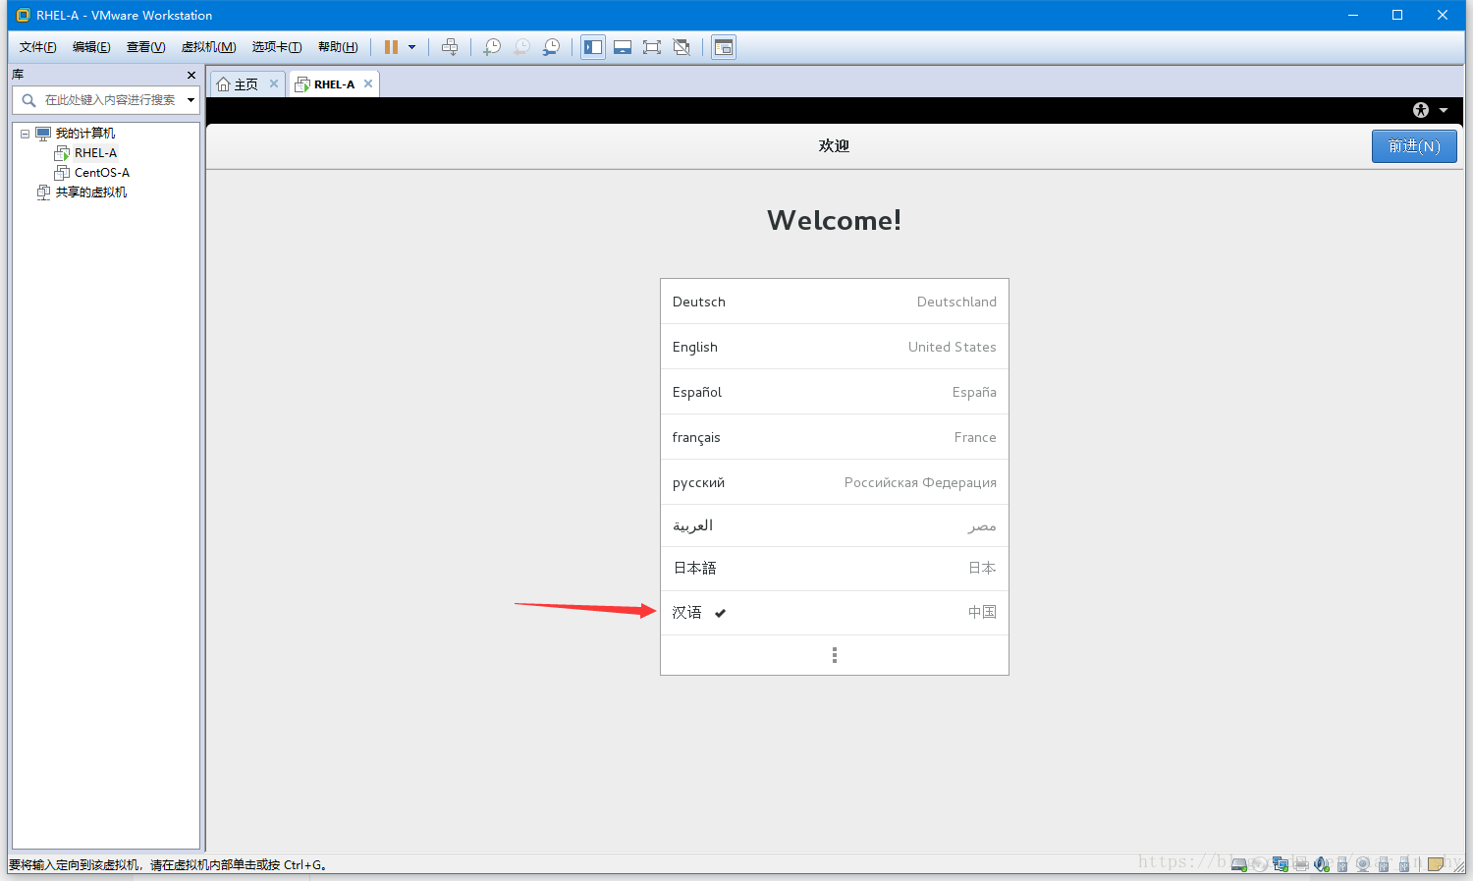
Task: Choose русский language row
Action: click(x=835, y=482)
